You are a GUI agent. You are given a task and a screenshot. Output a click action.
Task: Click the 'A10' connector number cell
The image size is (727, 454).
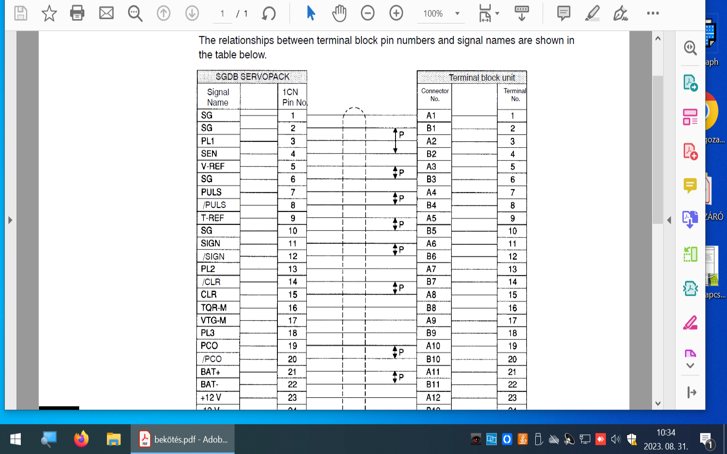pyautogui.click(x=434, y=346)
